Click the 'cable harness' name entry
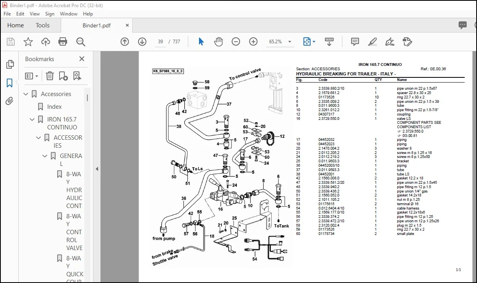 tap(407, 208)
